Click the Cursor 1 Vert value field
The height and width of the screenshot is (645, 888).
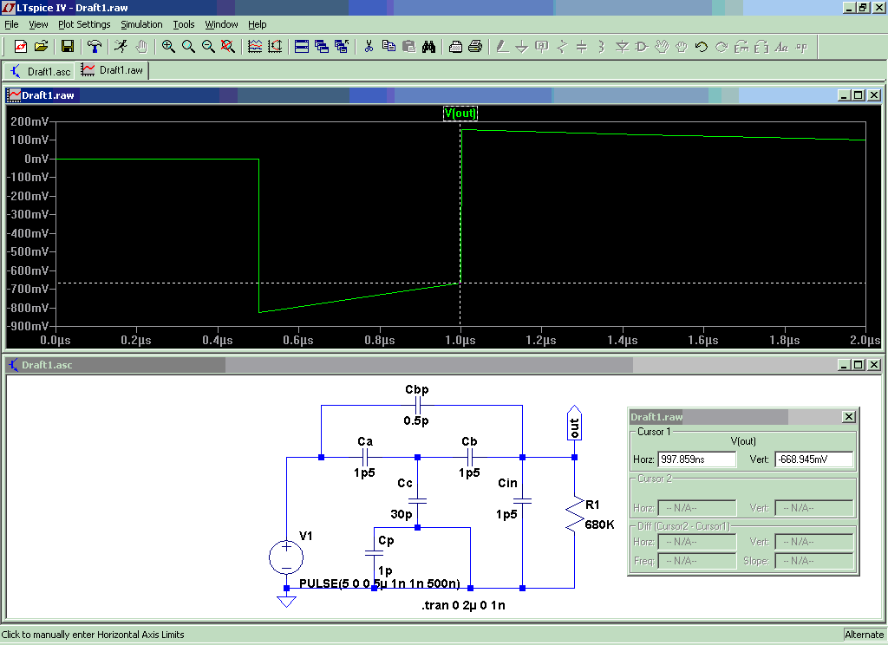tap(813, 459)
